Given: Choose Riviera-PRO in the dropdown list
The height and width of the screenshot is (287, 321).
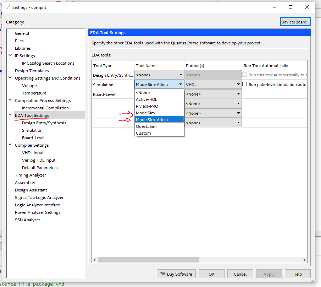Looking at the screenshot, I should (147, 106).
